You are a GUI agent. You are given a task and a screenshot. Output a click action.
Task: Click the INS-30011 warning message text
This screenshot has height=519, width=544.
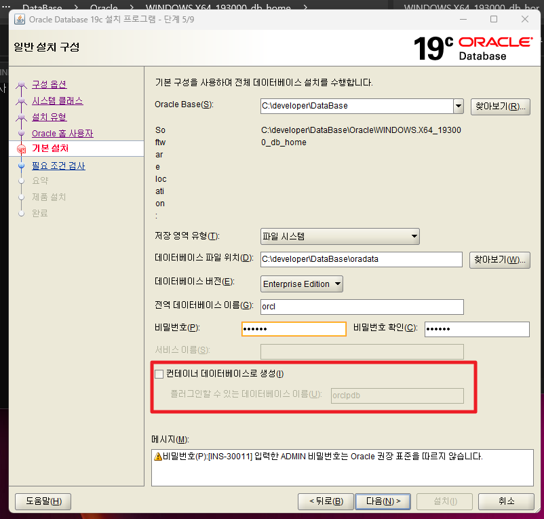[x=323, y=456]
